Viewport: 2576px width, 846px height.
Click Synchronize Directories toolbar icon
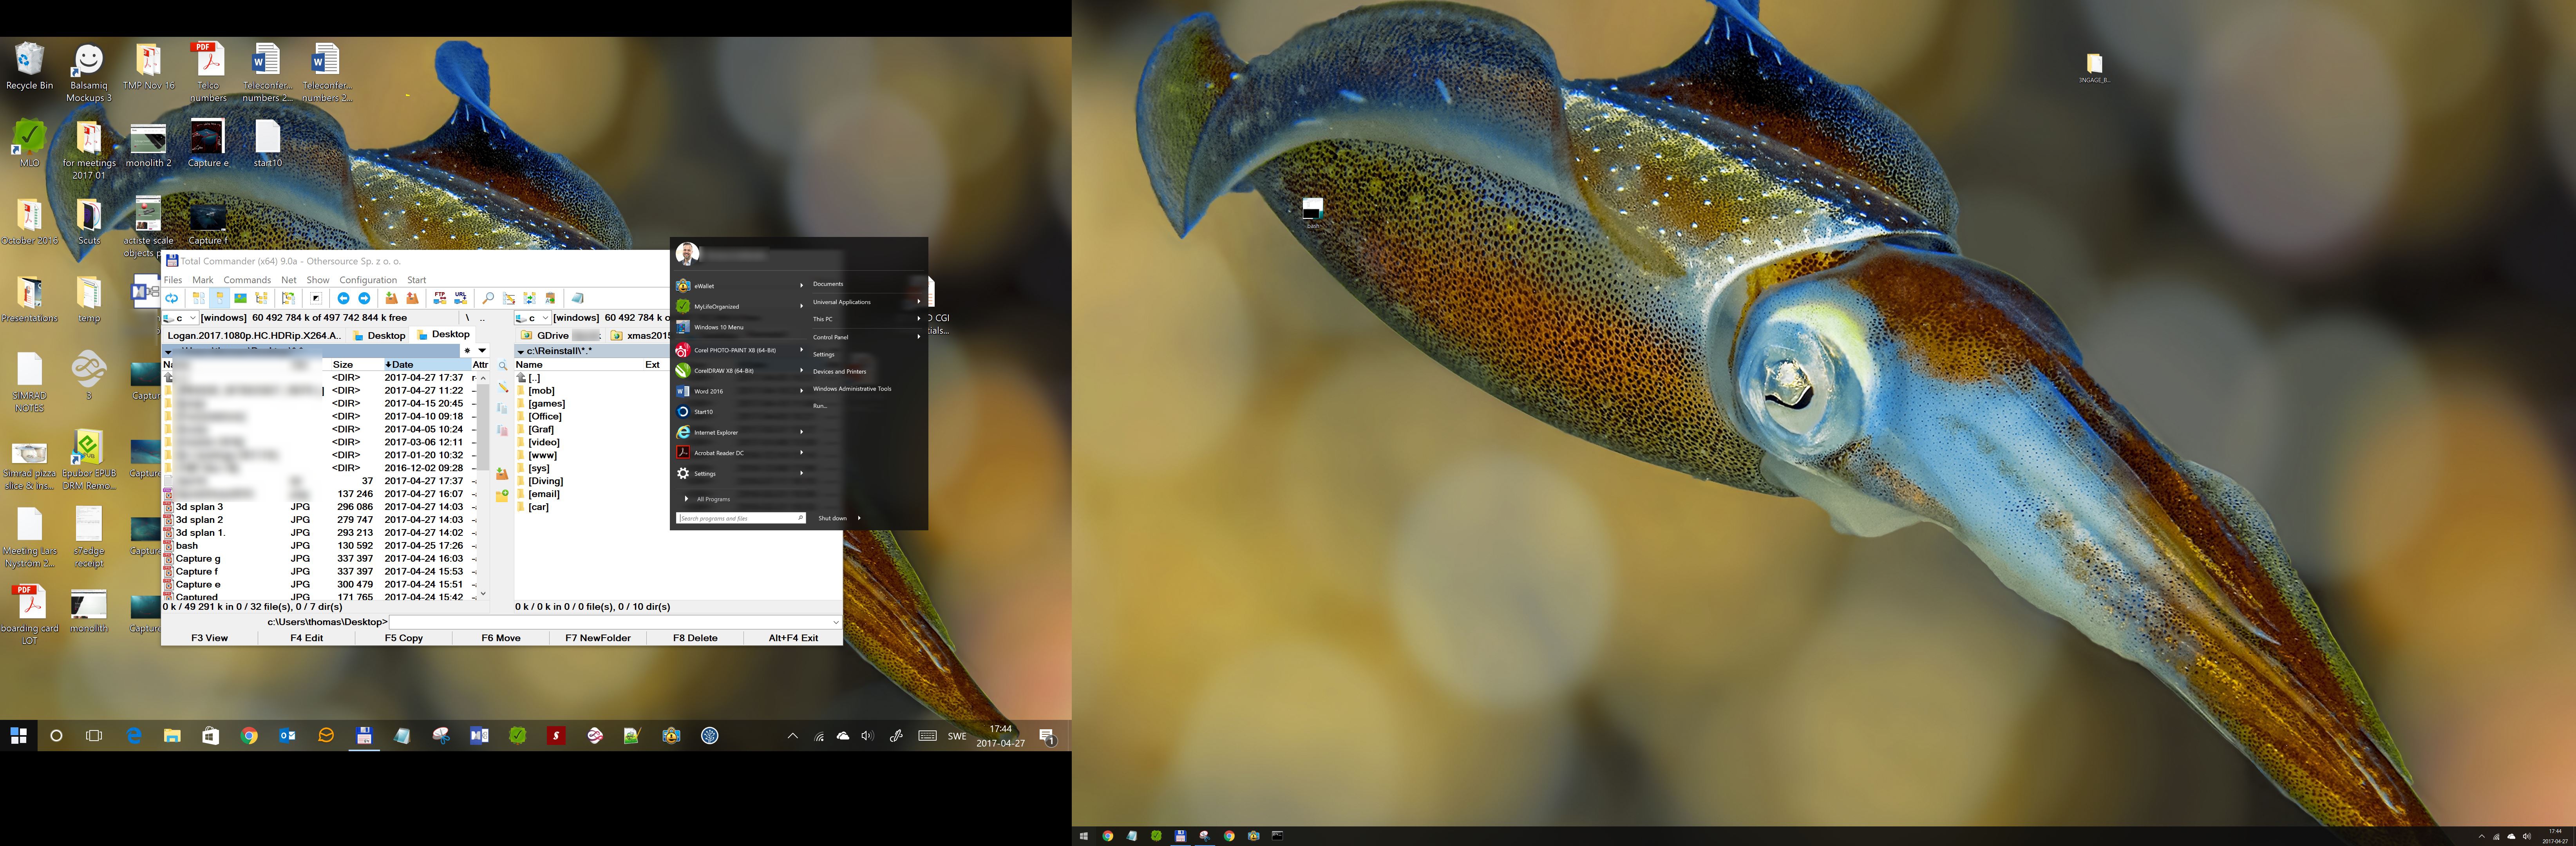pos(530,298)
